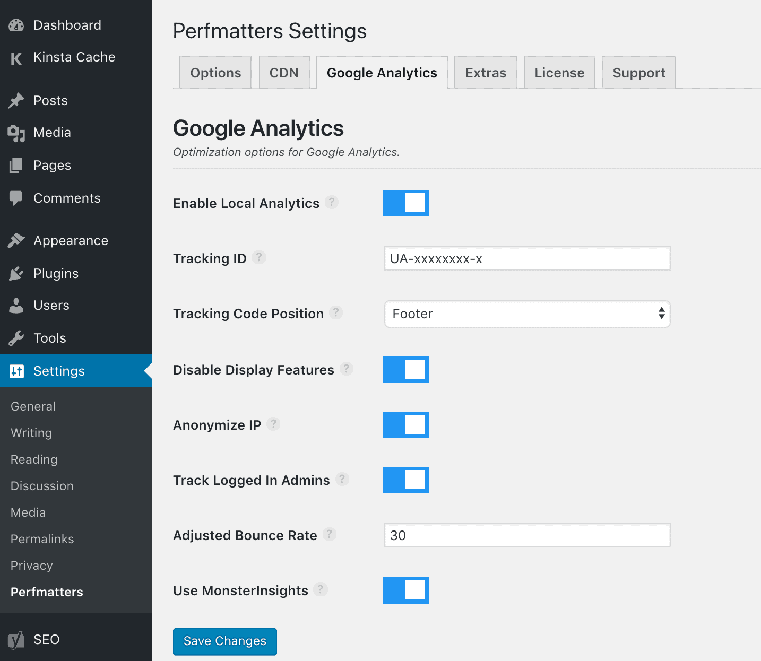
Task: Click the Pages icon in sidebar
Action: pyautogui.click(x=16, y=165)
